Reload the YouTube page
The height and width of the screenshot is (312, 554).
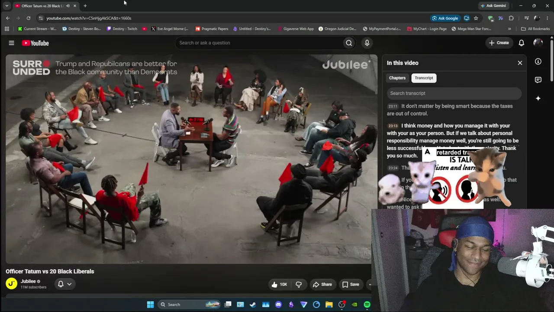(x=29, y=18)
